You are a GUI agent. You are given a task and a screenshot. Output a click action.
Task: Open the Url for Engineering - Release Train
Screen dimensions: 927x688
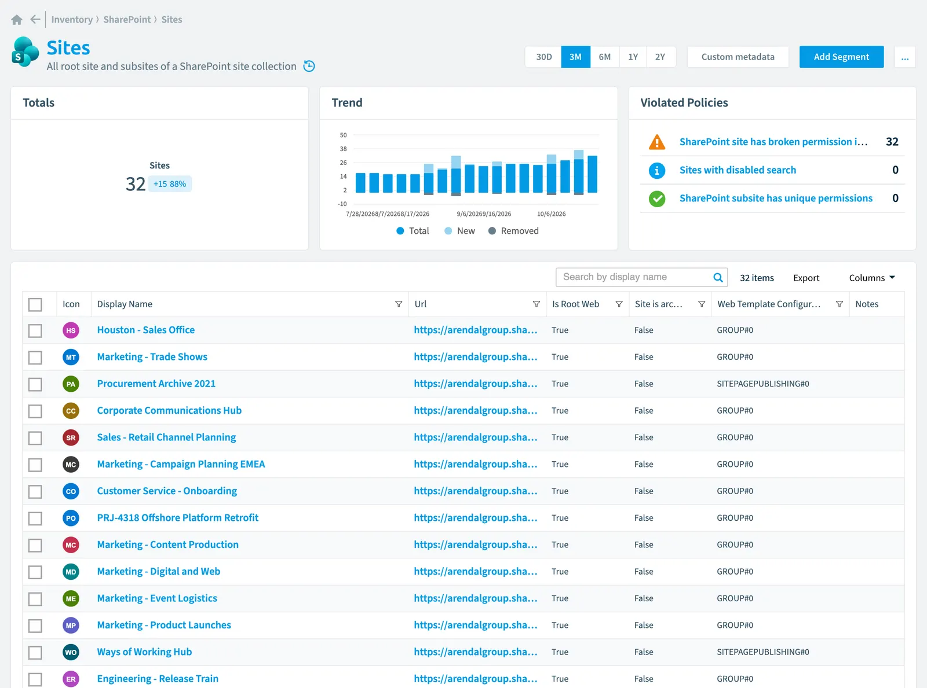(476, 679)
